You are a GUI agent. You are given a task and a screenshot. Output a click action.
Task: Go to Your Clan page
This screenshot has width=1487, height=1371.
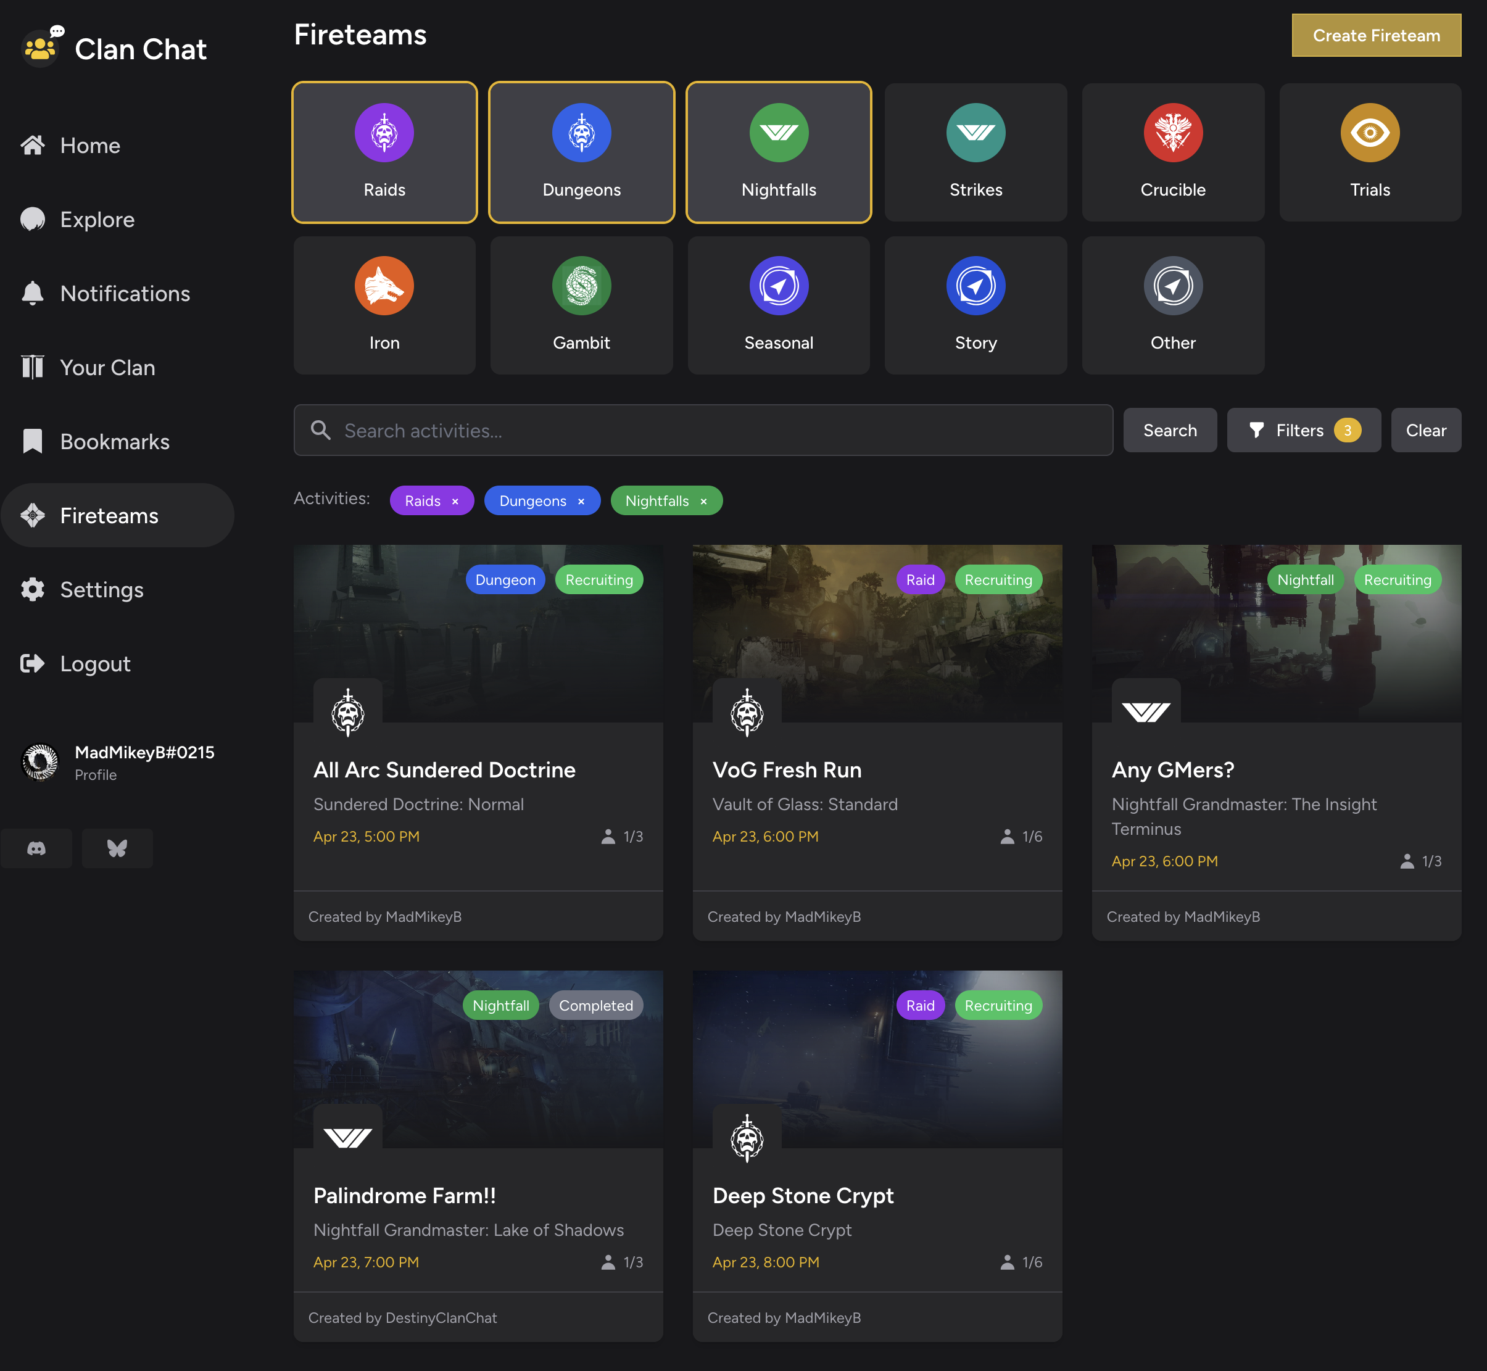click(x=107, y=368)
